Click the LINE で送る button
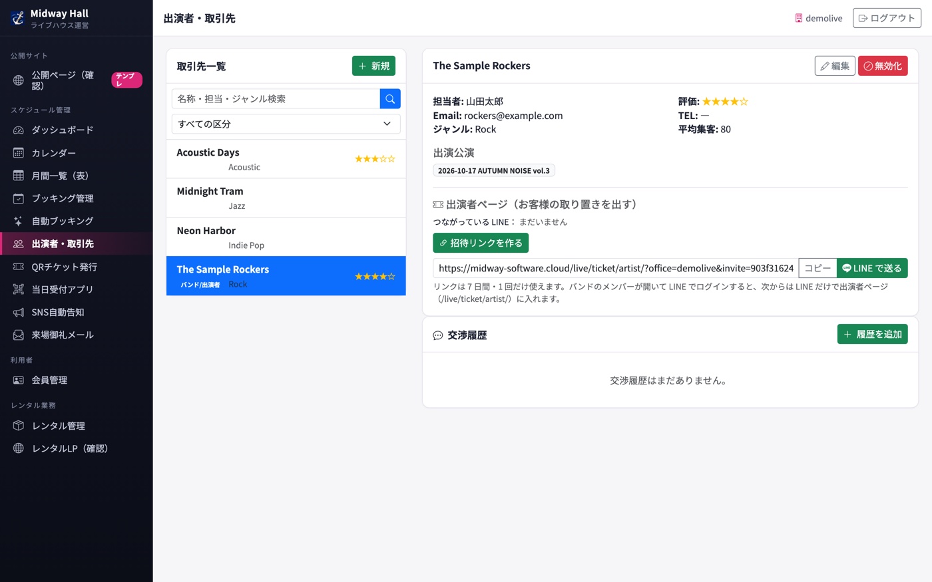This screenshot has width=932, height=582. coord(872,268)
